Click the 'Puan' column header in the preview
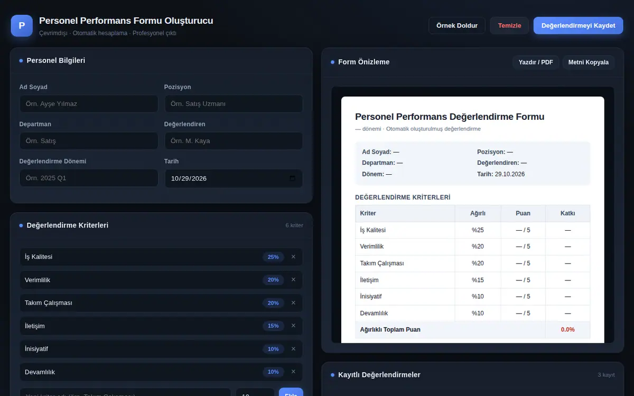634x396 pixels. coord(523,213)
